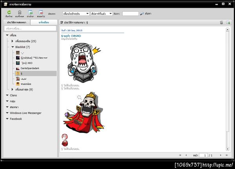Select avatar of the § contact
235x169 pixels.
(x=18, y=73)
